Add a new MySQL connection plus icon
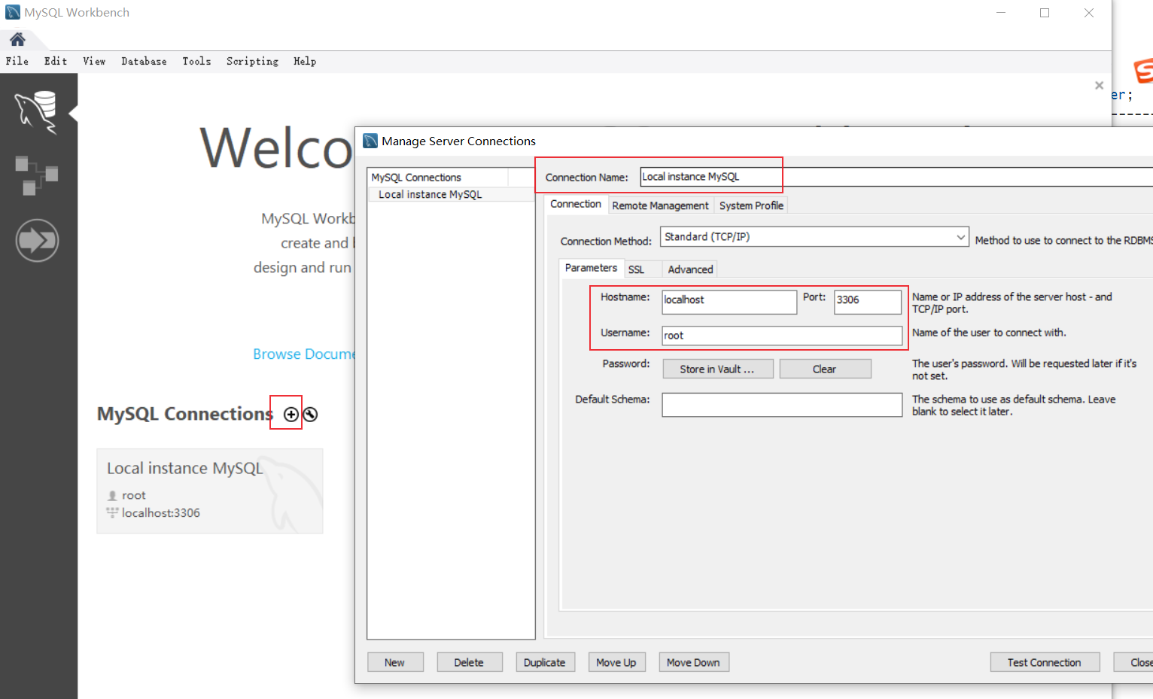The image size is (1153, 699). [291, 414]
